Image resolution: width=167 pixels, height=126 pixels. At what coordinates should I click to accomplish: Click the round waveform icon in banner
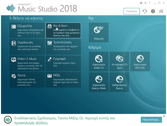tap(8, 120)
